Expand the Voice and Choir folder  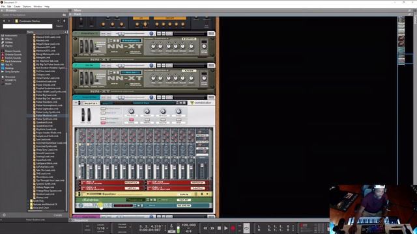click(28, 208)
